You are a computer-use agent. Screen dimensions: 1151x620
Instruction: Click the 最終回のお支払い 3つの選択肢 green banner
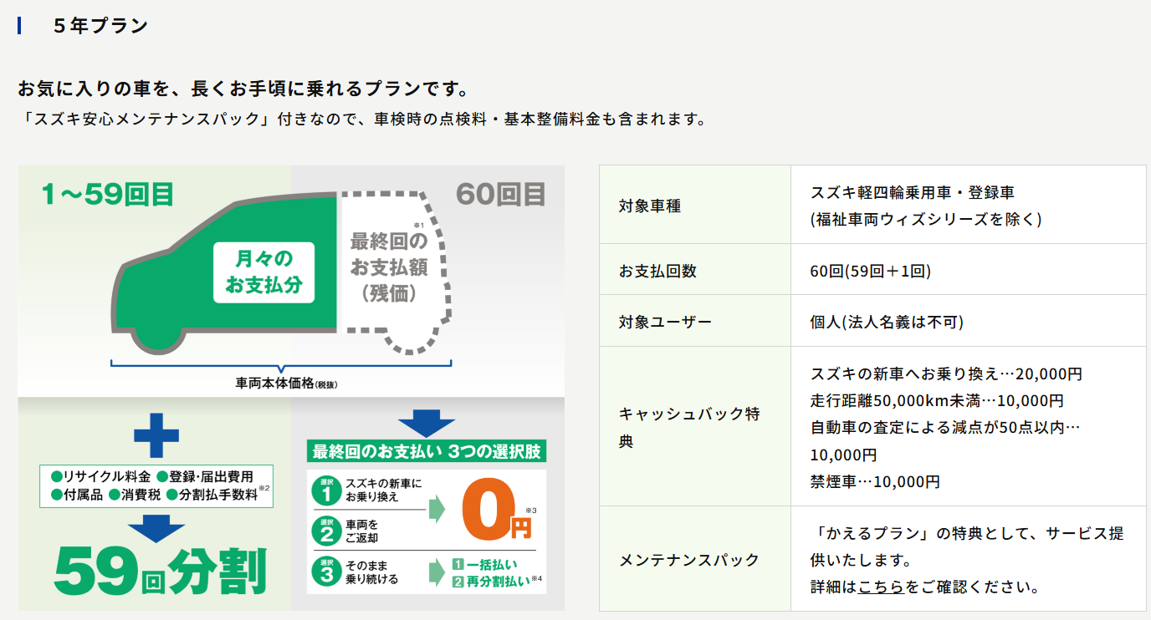click(x=427, y=452)
